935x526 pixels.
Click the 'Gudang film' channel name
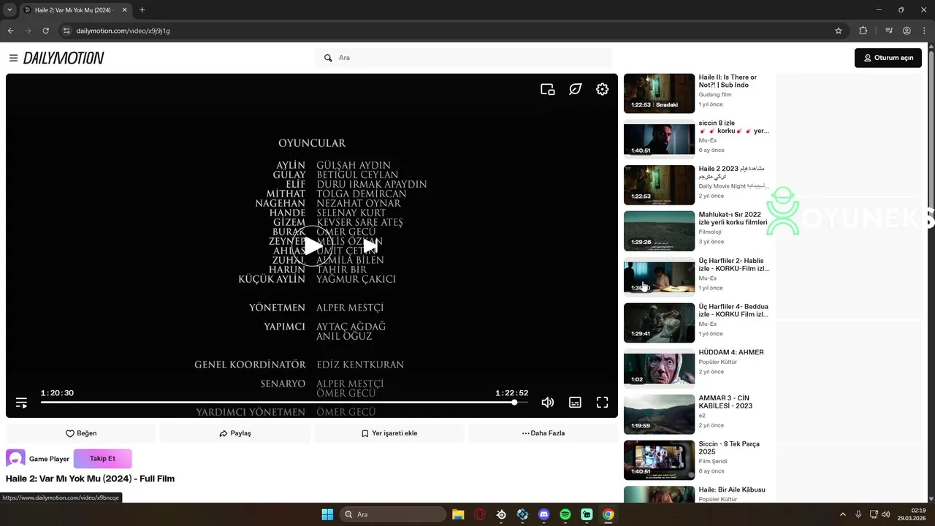tap(715, 94)
